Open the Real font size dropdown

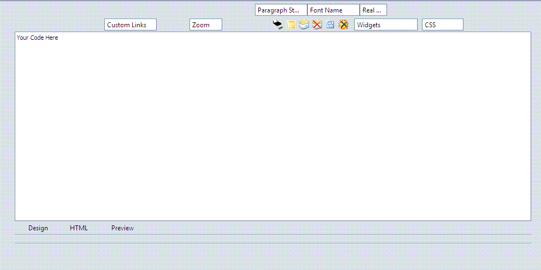(x=373, y=10)
